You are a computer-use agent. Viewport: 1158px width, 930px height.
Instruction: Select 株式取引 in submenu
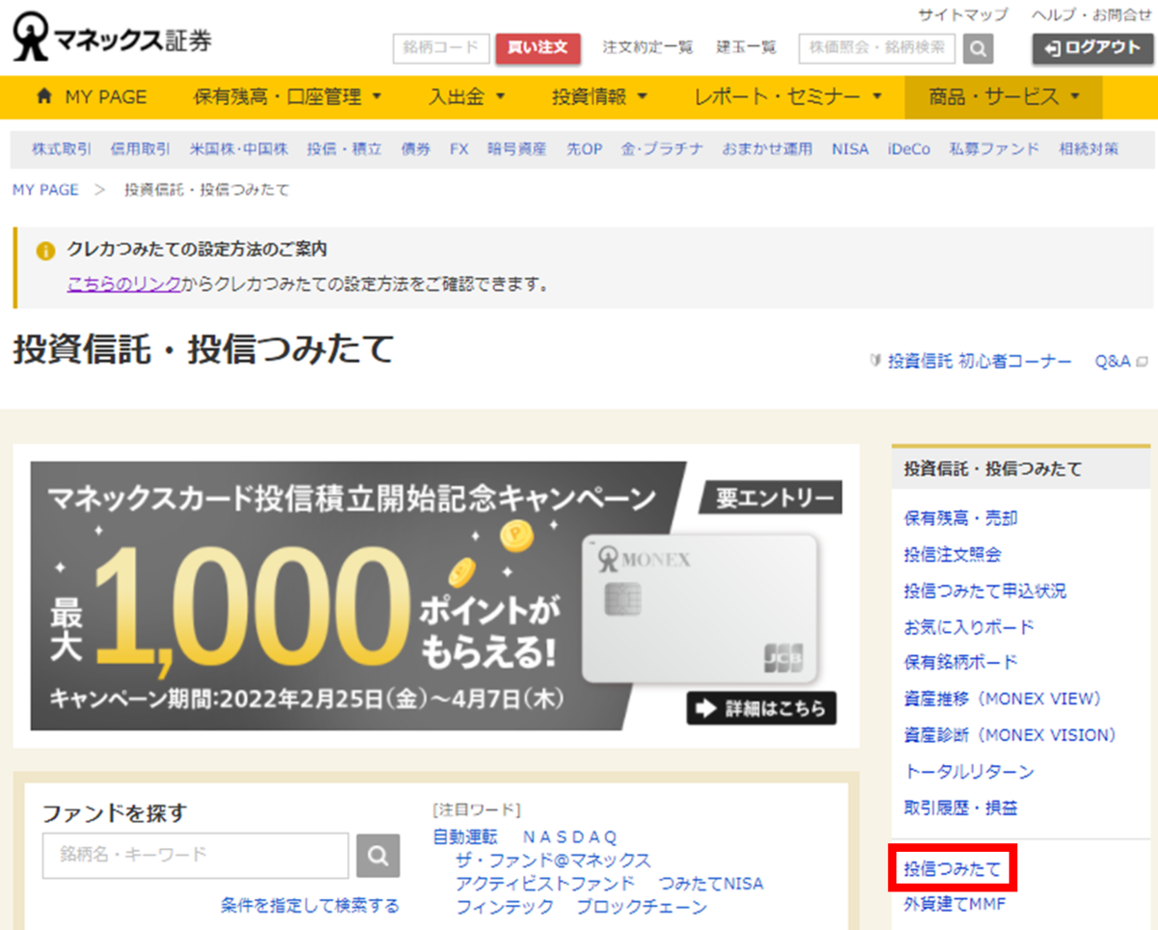[x=62, y=149]
